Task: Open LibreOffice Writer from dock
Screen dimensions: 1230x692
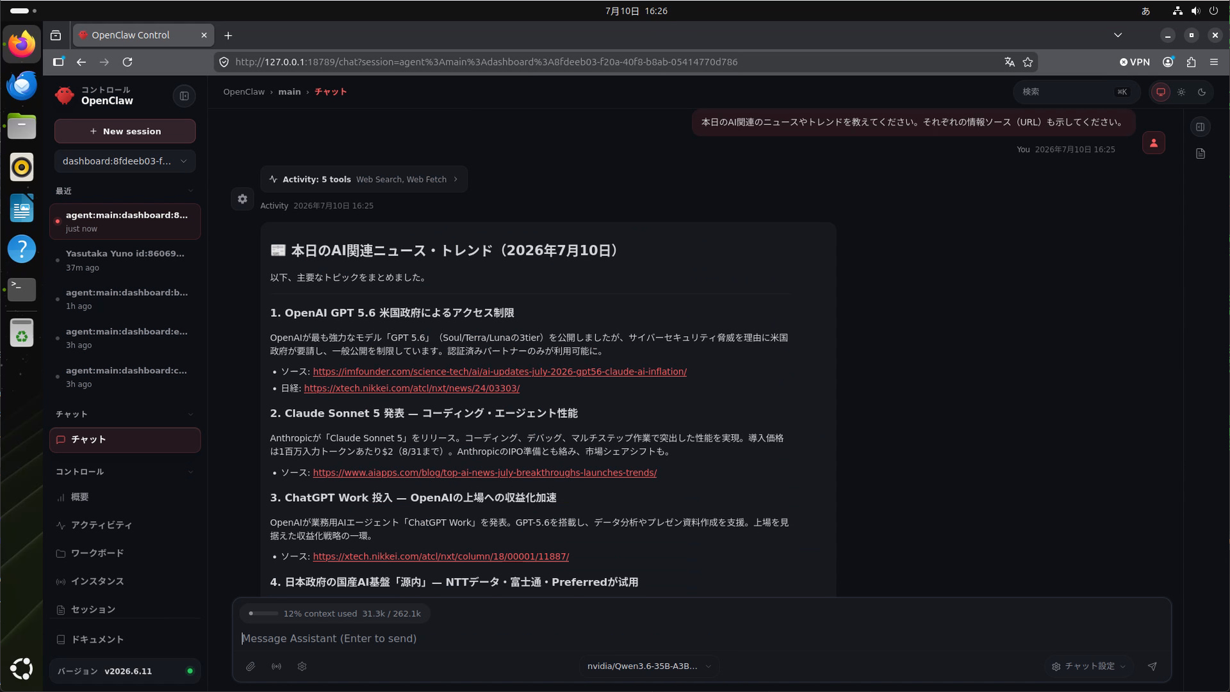Action: pos(22,208)
